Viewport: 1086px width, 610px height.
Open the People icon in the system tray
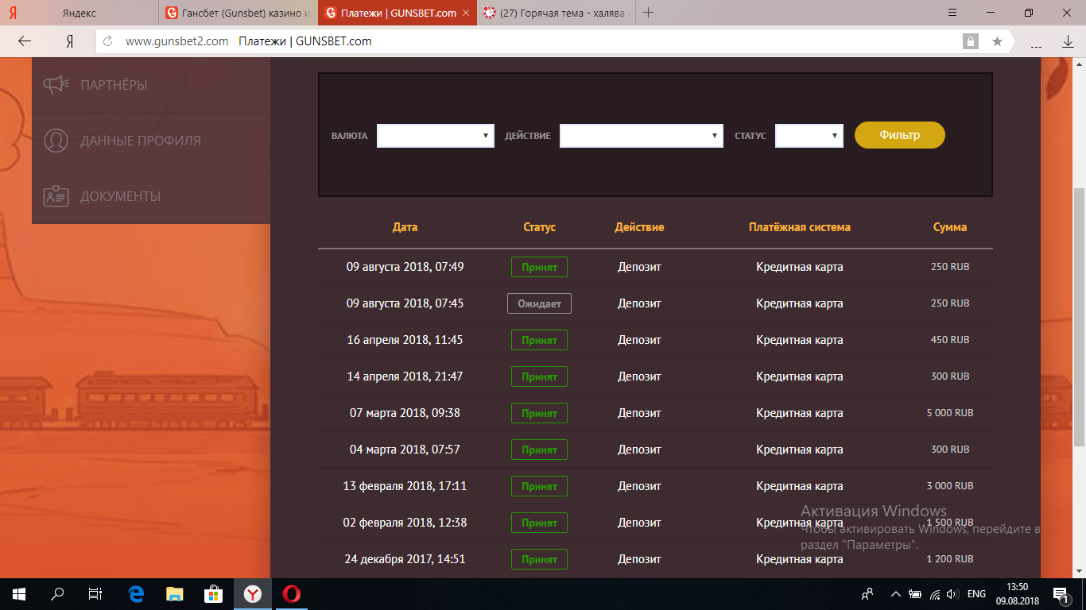(867, 593)
